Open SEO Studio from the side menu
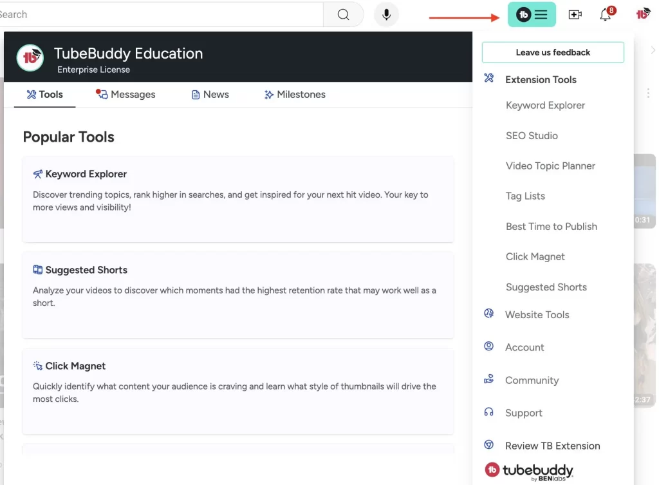Screen dimensions: 659x485 [532, 135]
